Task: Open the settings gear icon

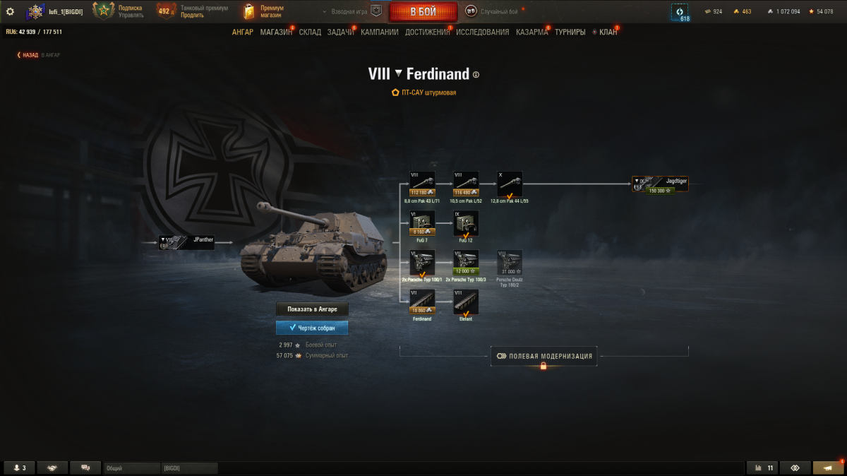Action: (x=10, y=11)
